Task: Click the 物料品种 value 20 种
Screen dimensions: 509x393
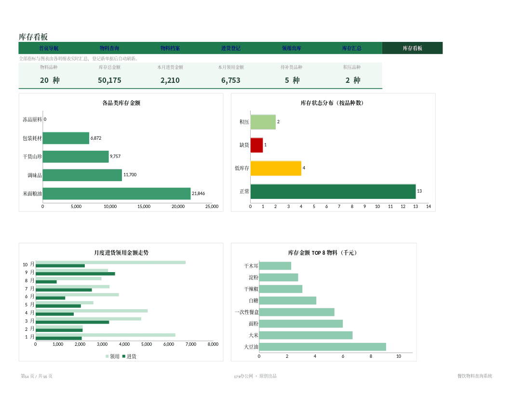Action: [x=50, y=80]
